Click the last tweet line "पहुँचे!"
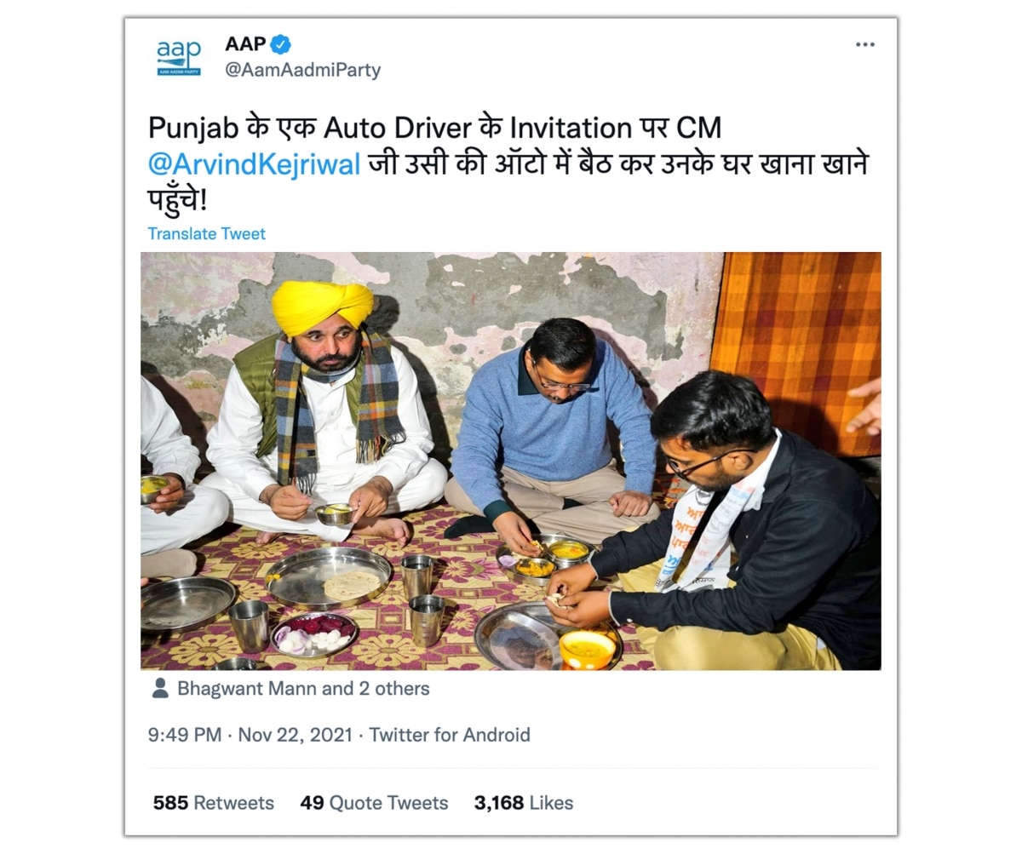This screenshot has width=1022, height=854. 178,200
